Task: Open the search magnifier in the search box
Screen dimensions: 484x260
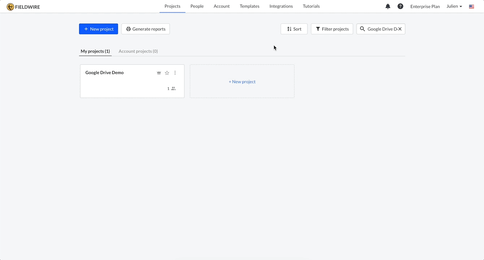Action: click(362, 29)
